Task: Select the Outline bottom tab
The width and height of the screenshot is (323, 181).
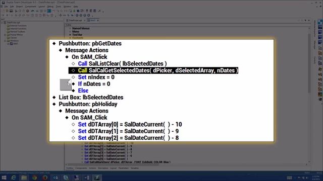Action: coord(70,168)
